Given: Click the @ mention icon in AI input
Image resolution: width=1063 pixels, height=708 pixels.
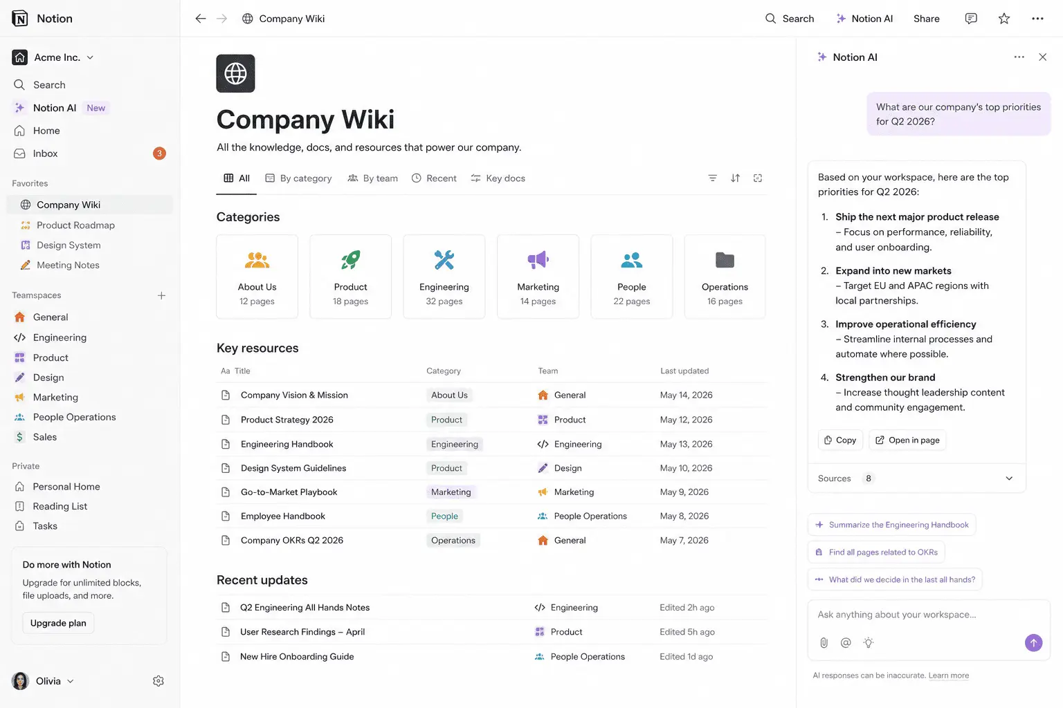Looking at the screenshot, I should [846, 643].
